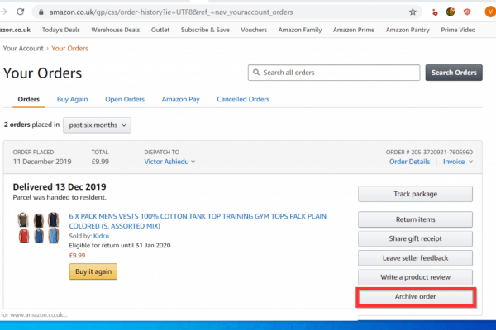
Task: Select order number 205-3720921-7605960 text
Action: click(441, 152)
